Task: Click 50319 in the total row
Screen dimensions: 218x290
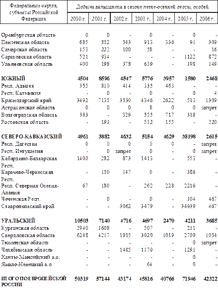Action: 81,278
